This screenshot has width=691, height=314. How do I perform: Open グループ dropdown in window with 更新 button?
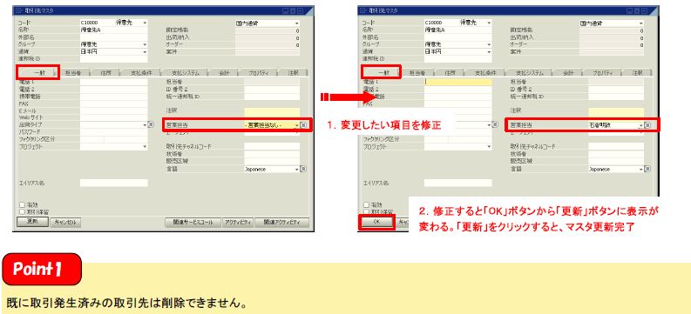click(145, 44)
